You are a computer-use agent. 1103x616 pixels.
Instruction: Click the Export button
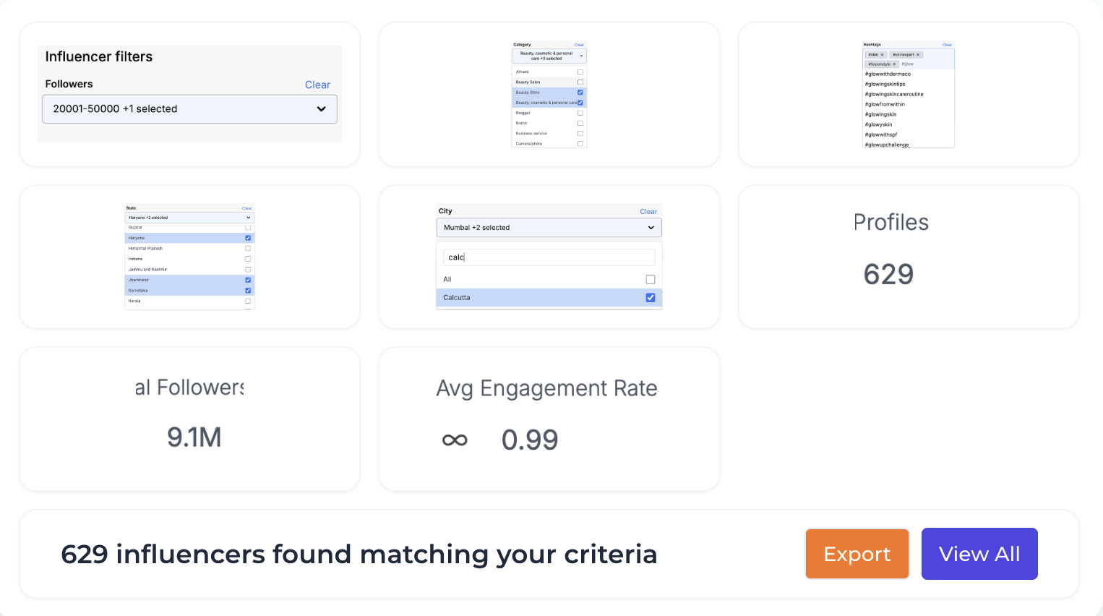[x=857, y=554]
